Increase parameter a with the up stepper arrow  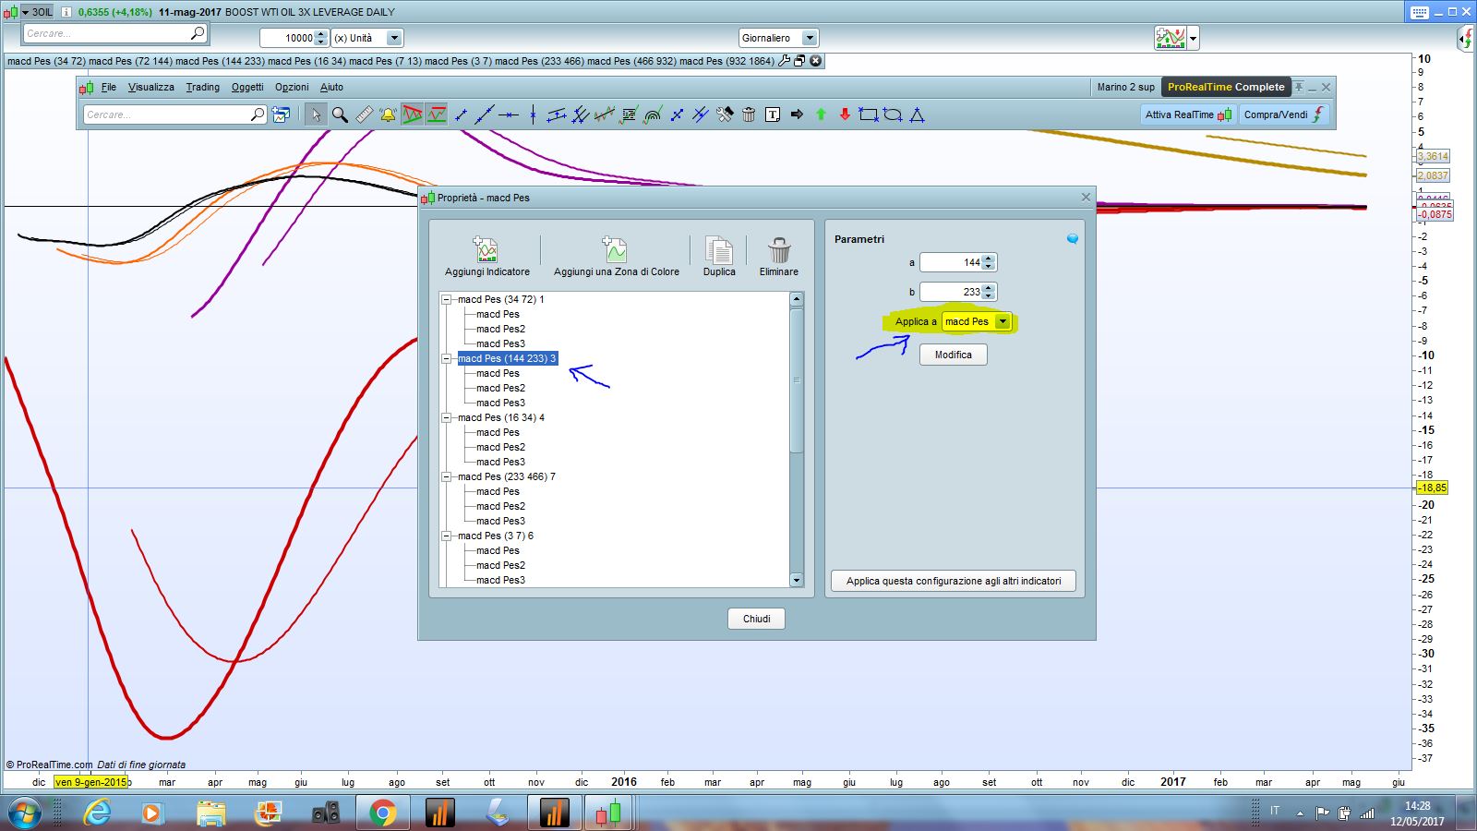[989, 259]
